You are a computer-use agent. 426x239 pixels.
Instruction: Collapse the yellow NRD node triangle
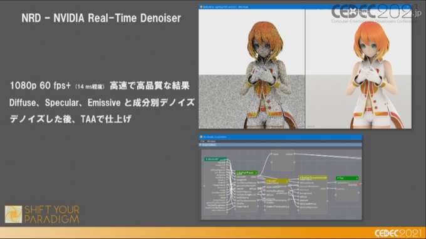click(x=267, y=181)
